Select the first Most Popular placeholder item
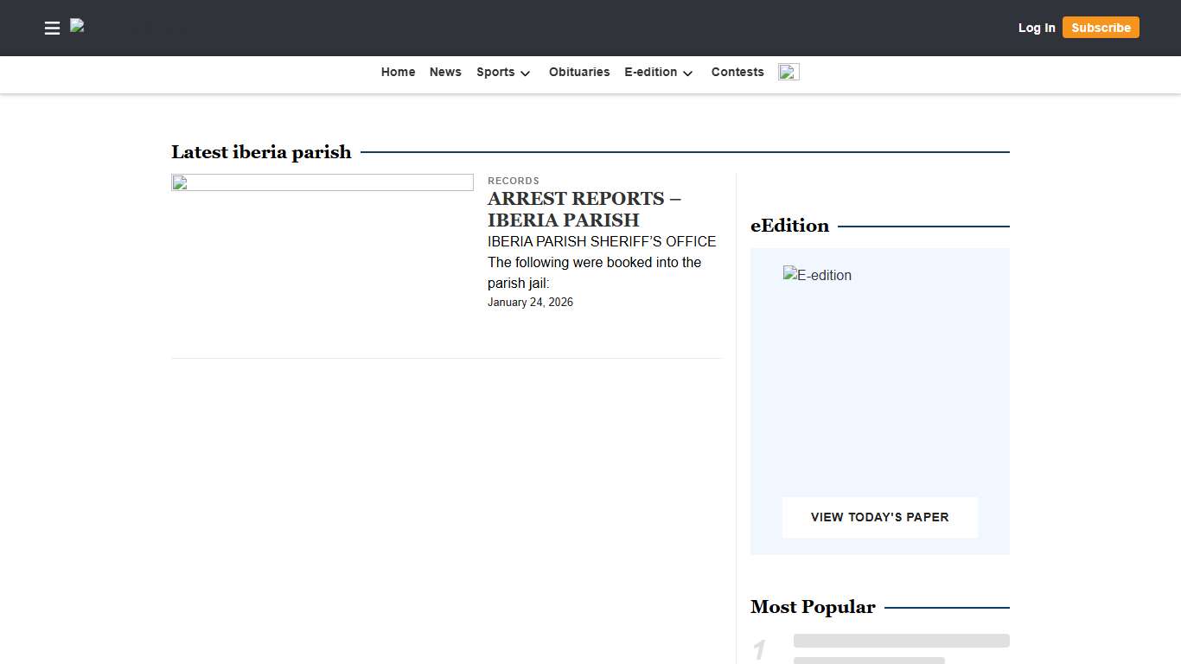 [901, 642]
